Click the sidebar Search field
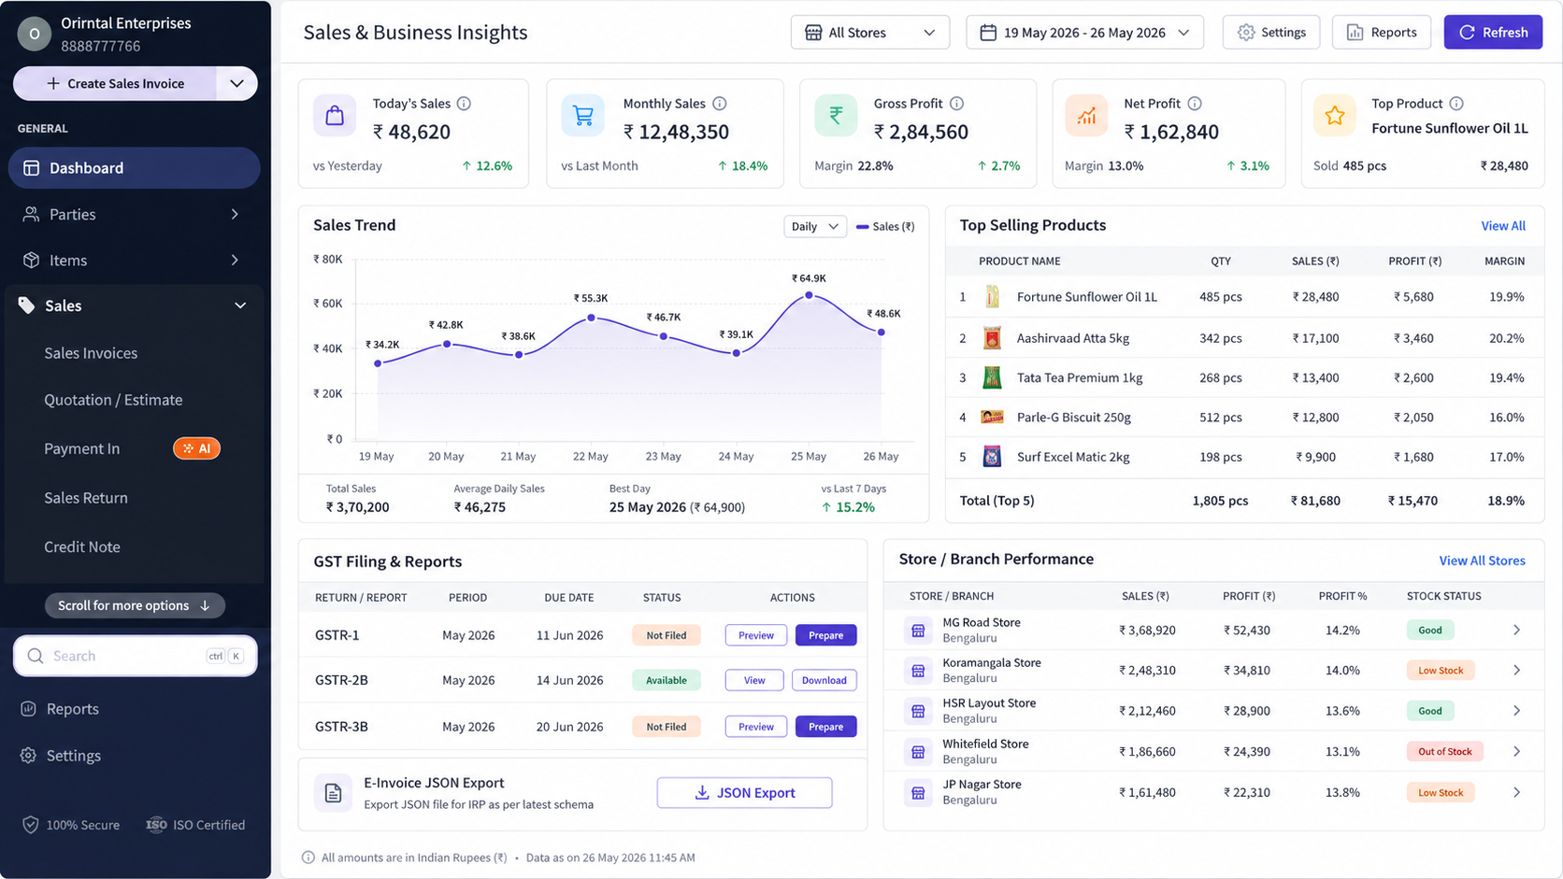 [x=136, y=656]
